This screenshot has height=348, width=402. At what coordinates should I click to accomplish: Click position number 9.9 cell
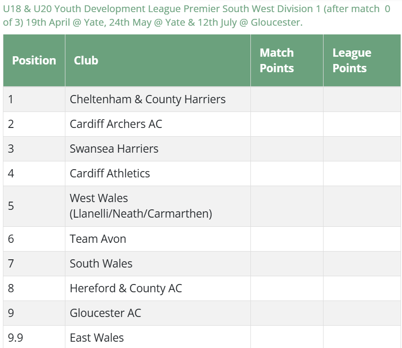(x=15, y=338)
